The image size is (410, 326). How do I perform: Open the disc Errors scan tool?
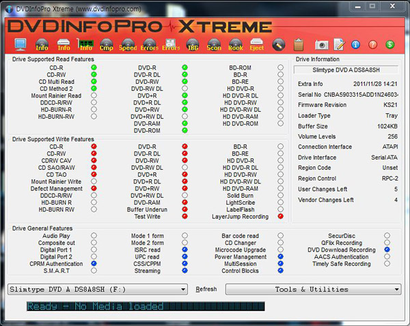point(149,44)
